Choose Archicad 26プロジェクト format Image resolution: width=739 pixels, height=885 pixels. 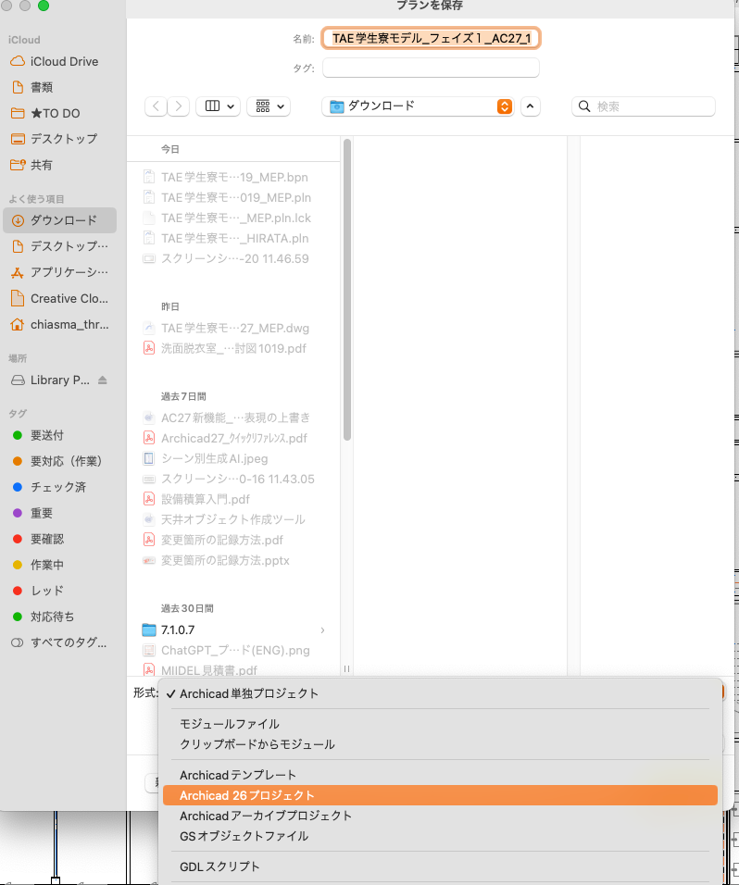pos(440,795)
